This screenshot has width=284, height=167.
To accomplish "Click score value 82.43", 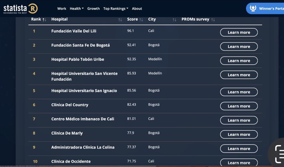I will pyautogui.click(x=131, y=104).
